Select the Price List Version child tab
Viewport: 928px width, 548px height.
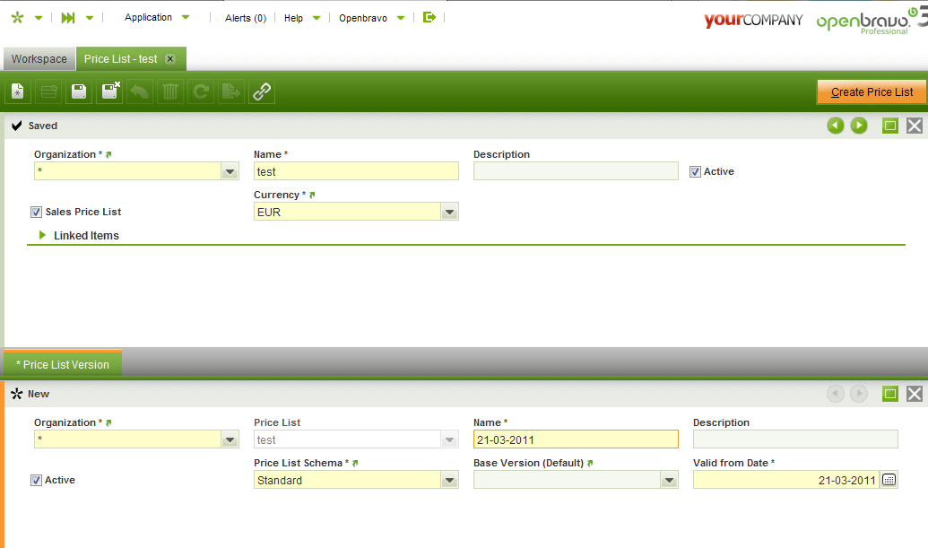tap(63, 364)
